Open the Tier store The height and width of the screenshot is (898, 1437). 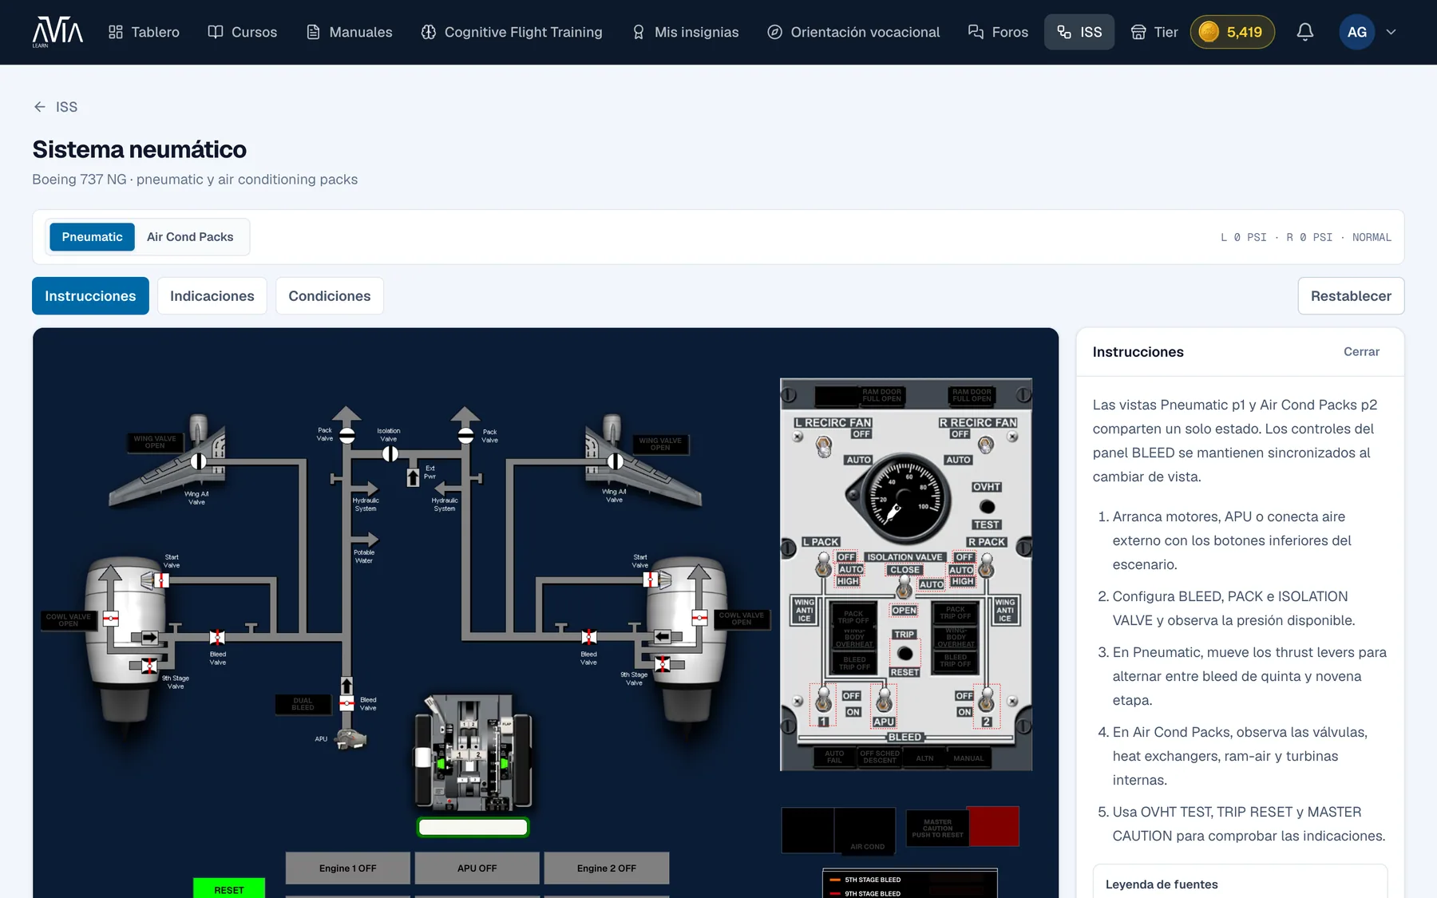coord(1154,32)
